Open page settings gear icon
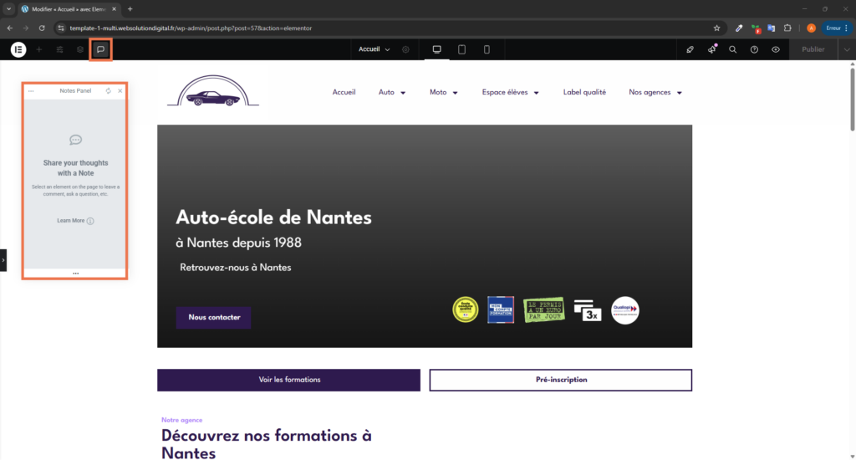 click(405, 49)
